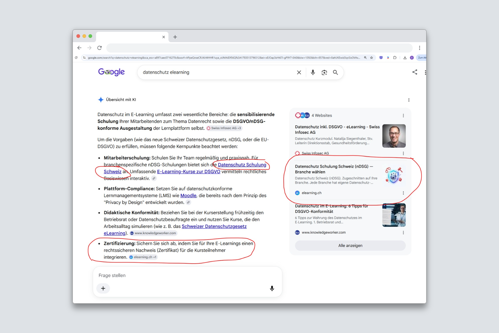Open the outer browser three-dot menu
The image size is (499, 333).
click(419, 48)
